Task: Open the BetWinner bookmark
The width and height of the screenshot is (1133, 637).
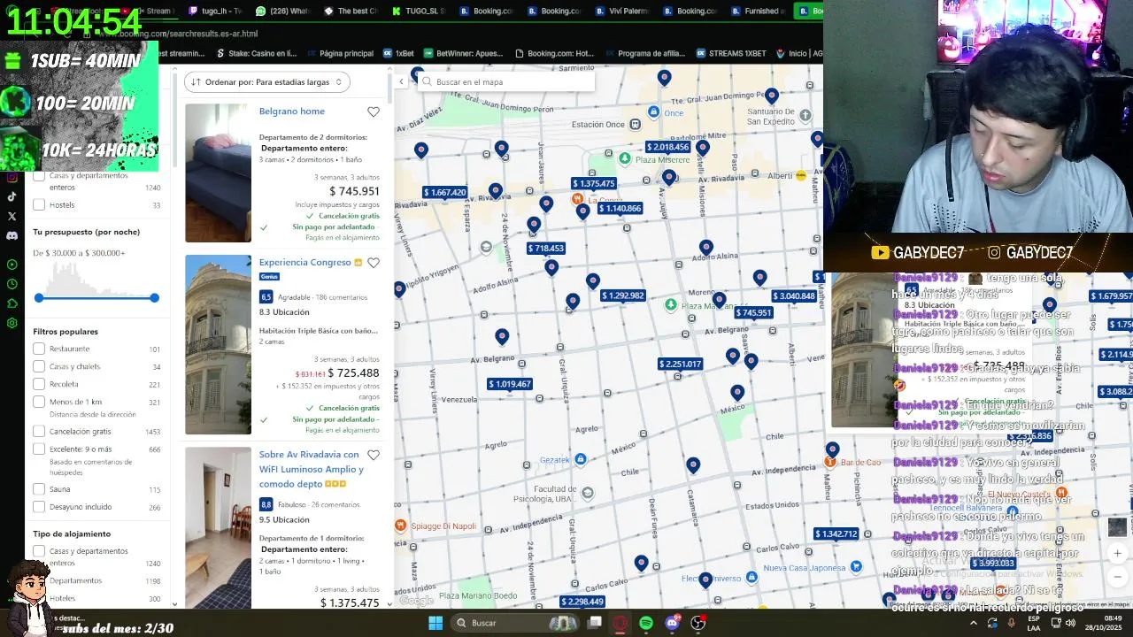Action: click(463, 53)
